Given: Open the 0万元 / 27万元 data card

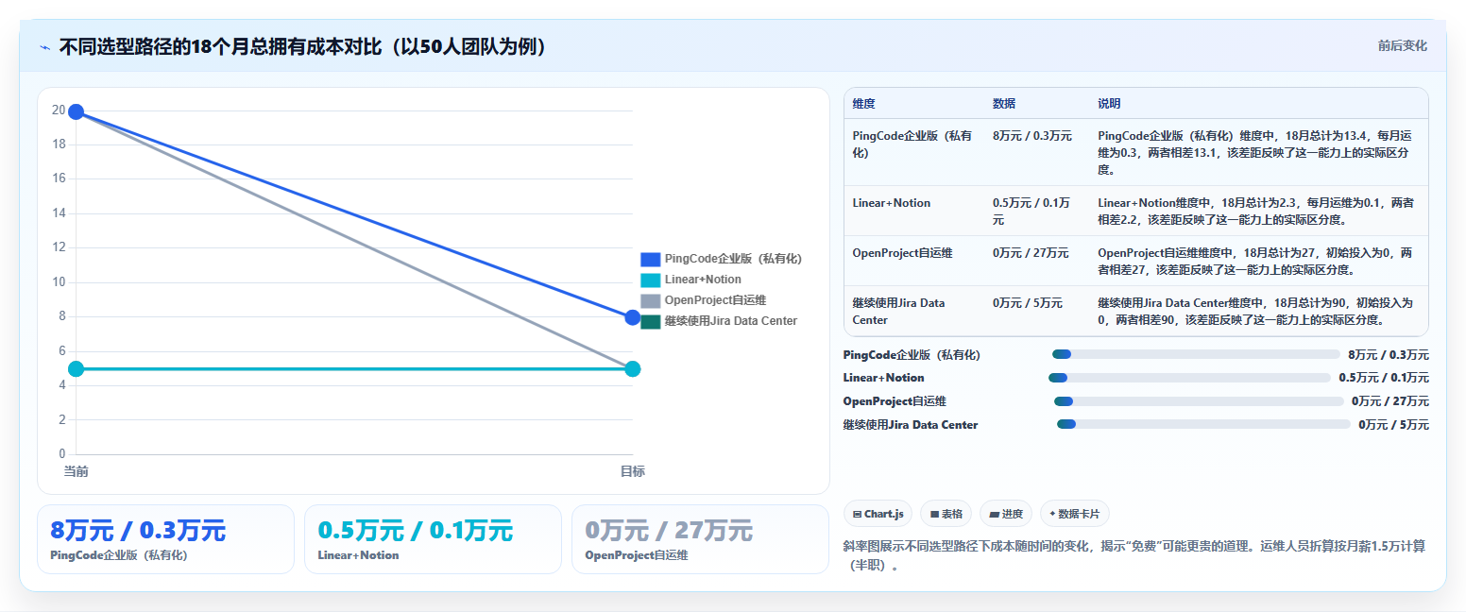Looking at the screenshot, I should pos(699,538).
